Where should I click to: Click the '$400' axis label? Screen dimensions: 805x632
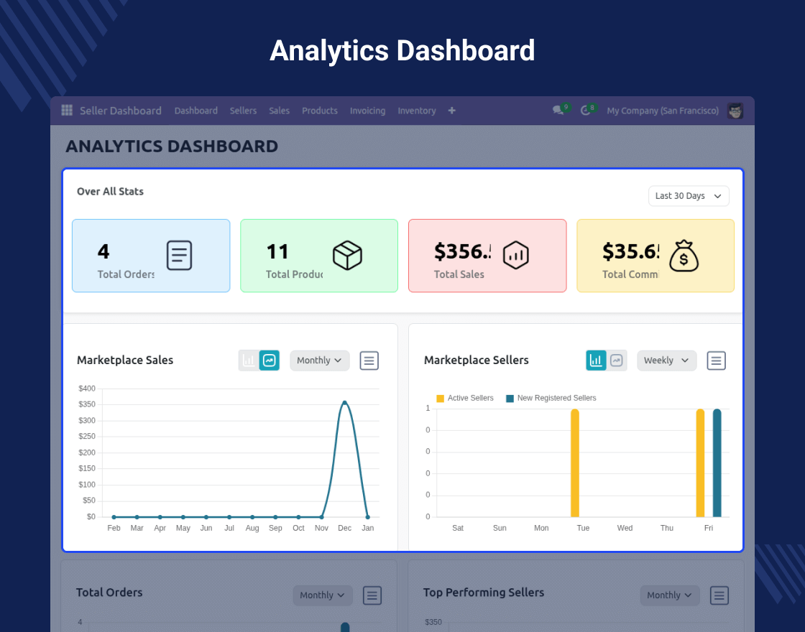(87, 389)
